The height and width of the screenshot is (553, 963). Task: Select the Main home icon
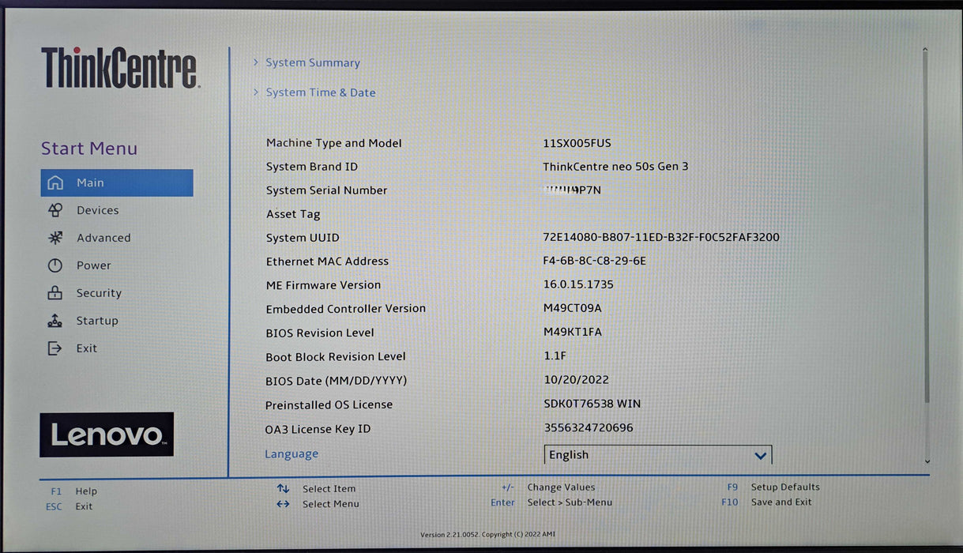[x=55, y=182]
